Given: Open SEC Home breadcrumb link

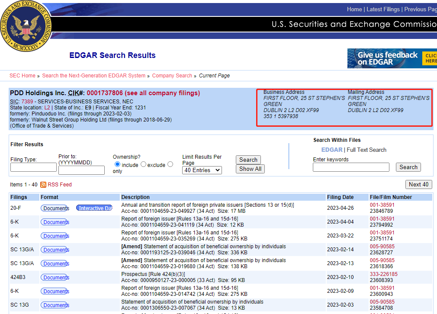Looking at the screenshot, I should (22, 76).
